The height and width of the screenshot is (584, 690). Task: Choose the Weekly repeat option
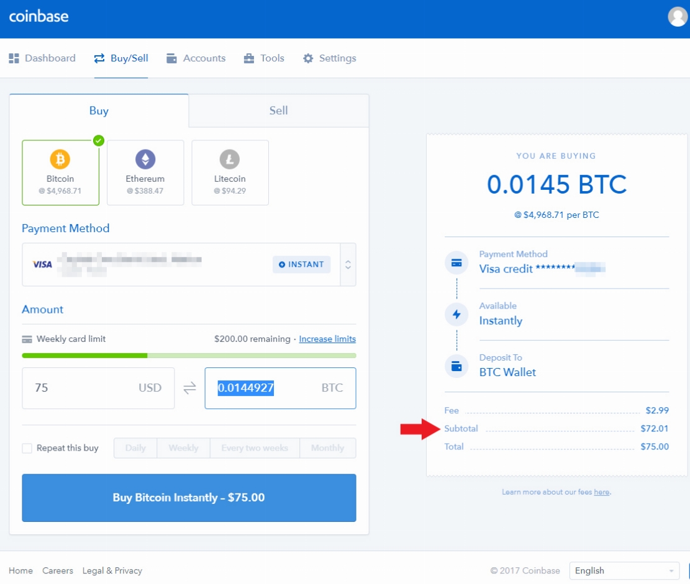pyautogui.click(x=183, y=448)
